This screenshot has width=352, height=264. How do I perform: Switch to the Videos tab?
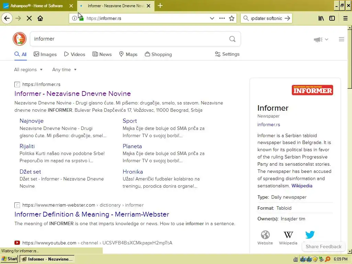click(x=75, y=54)
